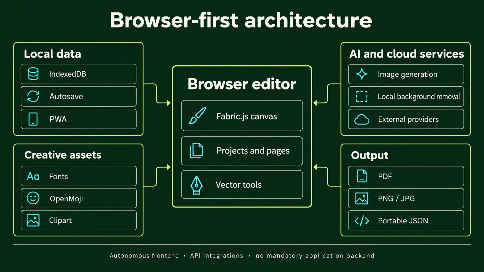Select the OpenMoji label

(66, 199)
